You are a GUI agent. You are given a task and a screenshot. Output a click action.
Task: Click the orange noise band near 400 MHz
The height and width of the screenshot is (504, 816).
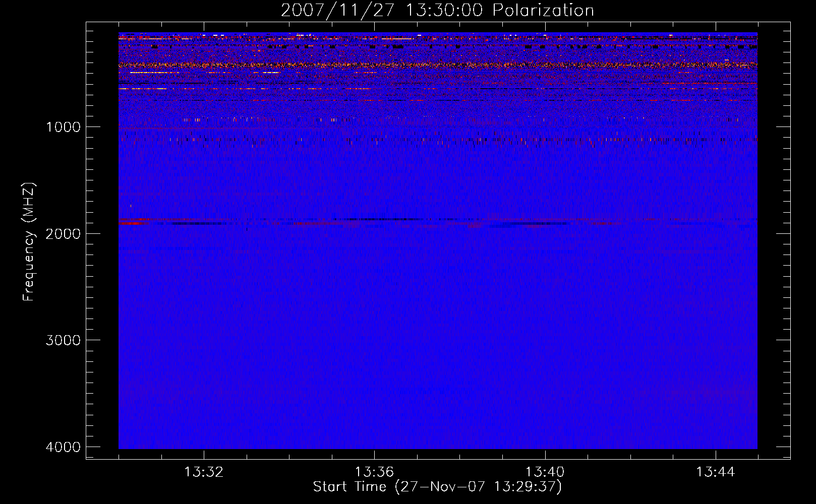(x=438, y=65)
